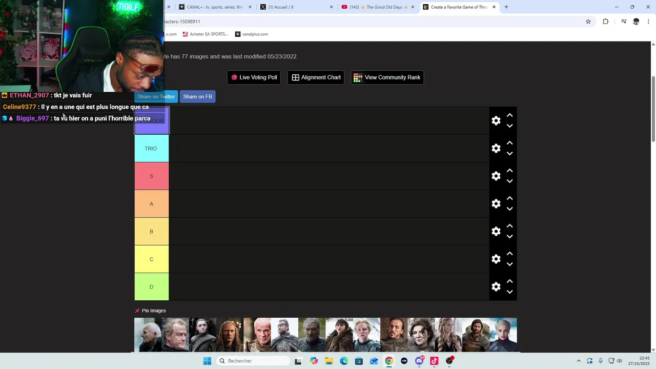Click the yellow C tier label
This screenshot has width=656, height=369.
coord(151,259)
